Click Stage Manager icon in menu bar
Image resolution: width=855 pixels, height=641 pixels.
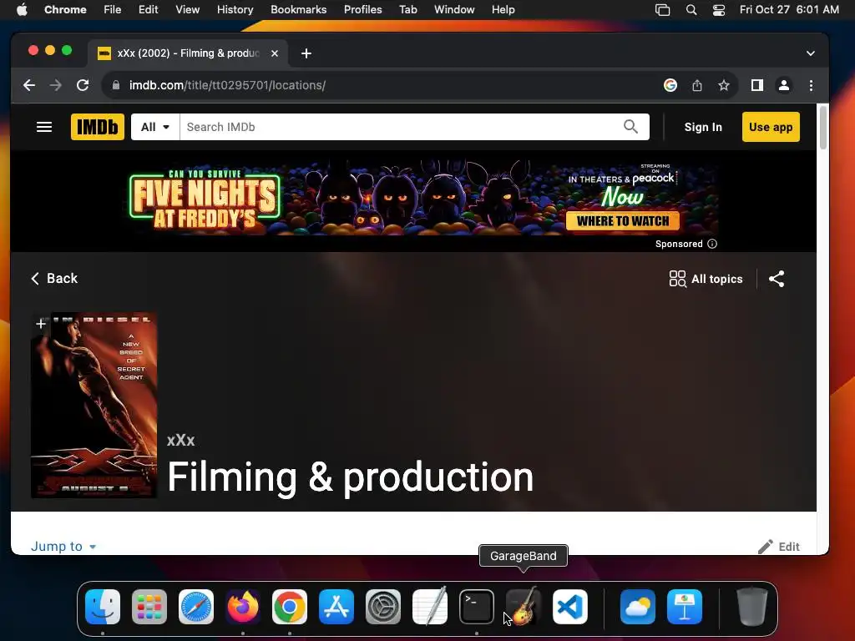[662, 9]
